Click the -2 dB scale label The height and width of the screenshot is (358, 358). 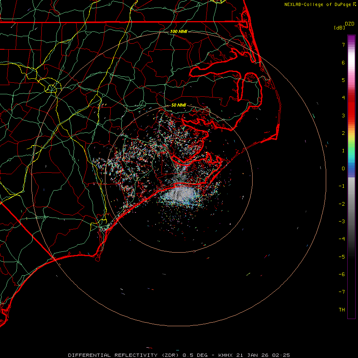coord(342,204)
